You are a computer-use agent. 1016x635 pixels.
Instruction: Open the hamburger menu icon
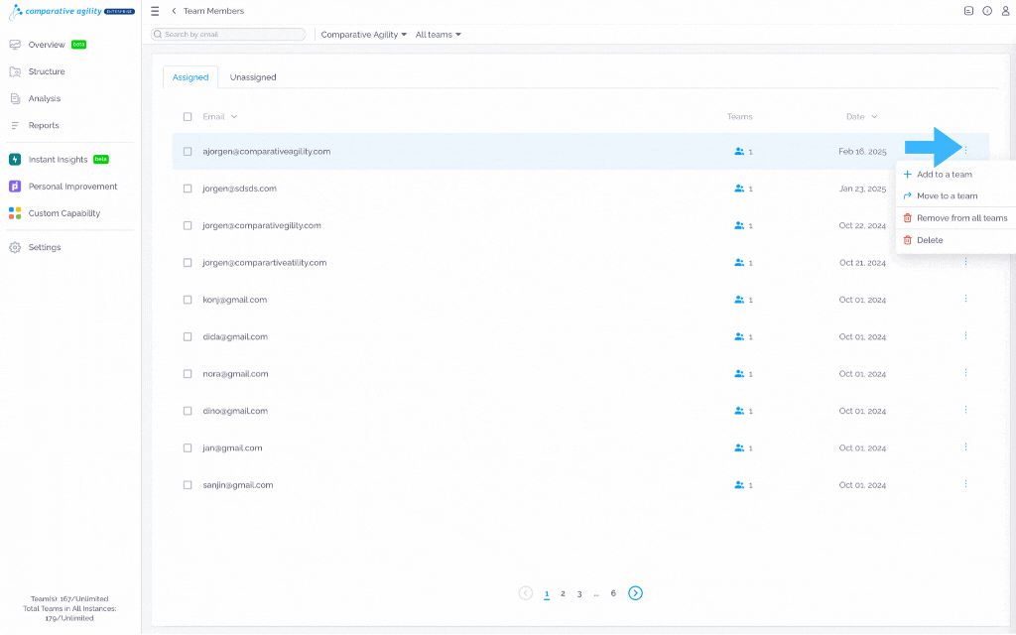(x=155, y=11)
